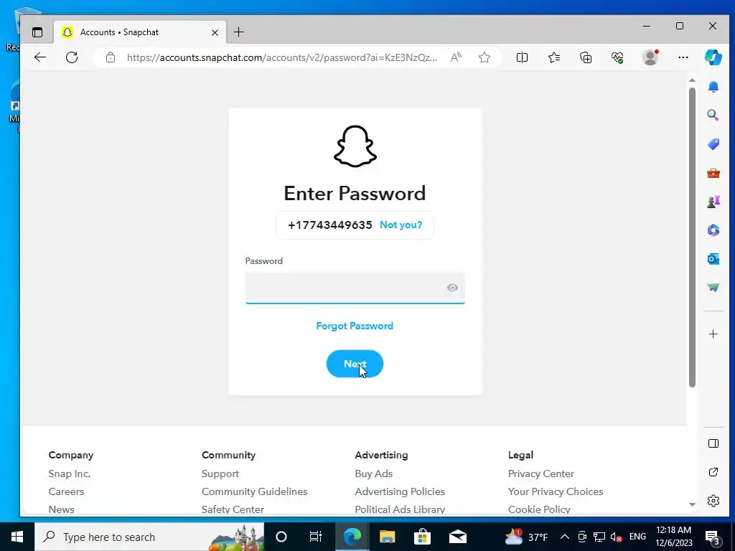Image resolution: width=735 pixels, height=551 pixels.
Task: Open a new browser tab
Action: [238, 32]
